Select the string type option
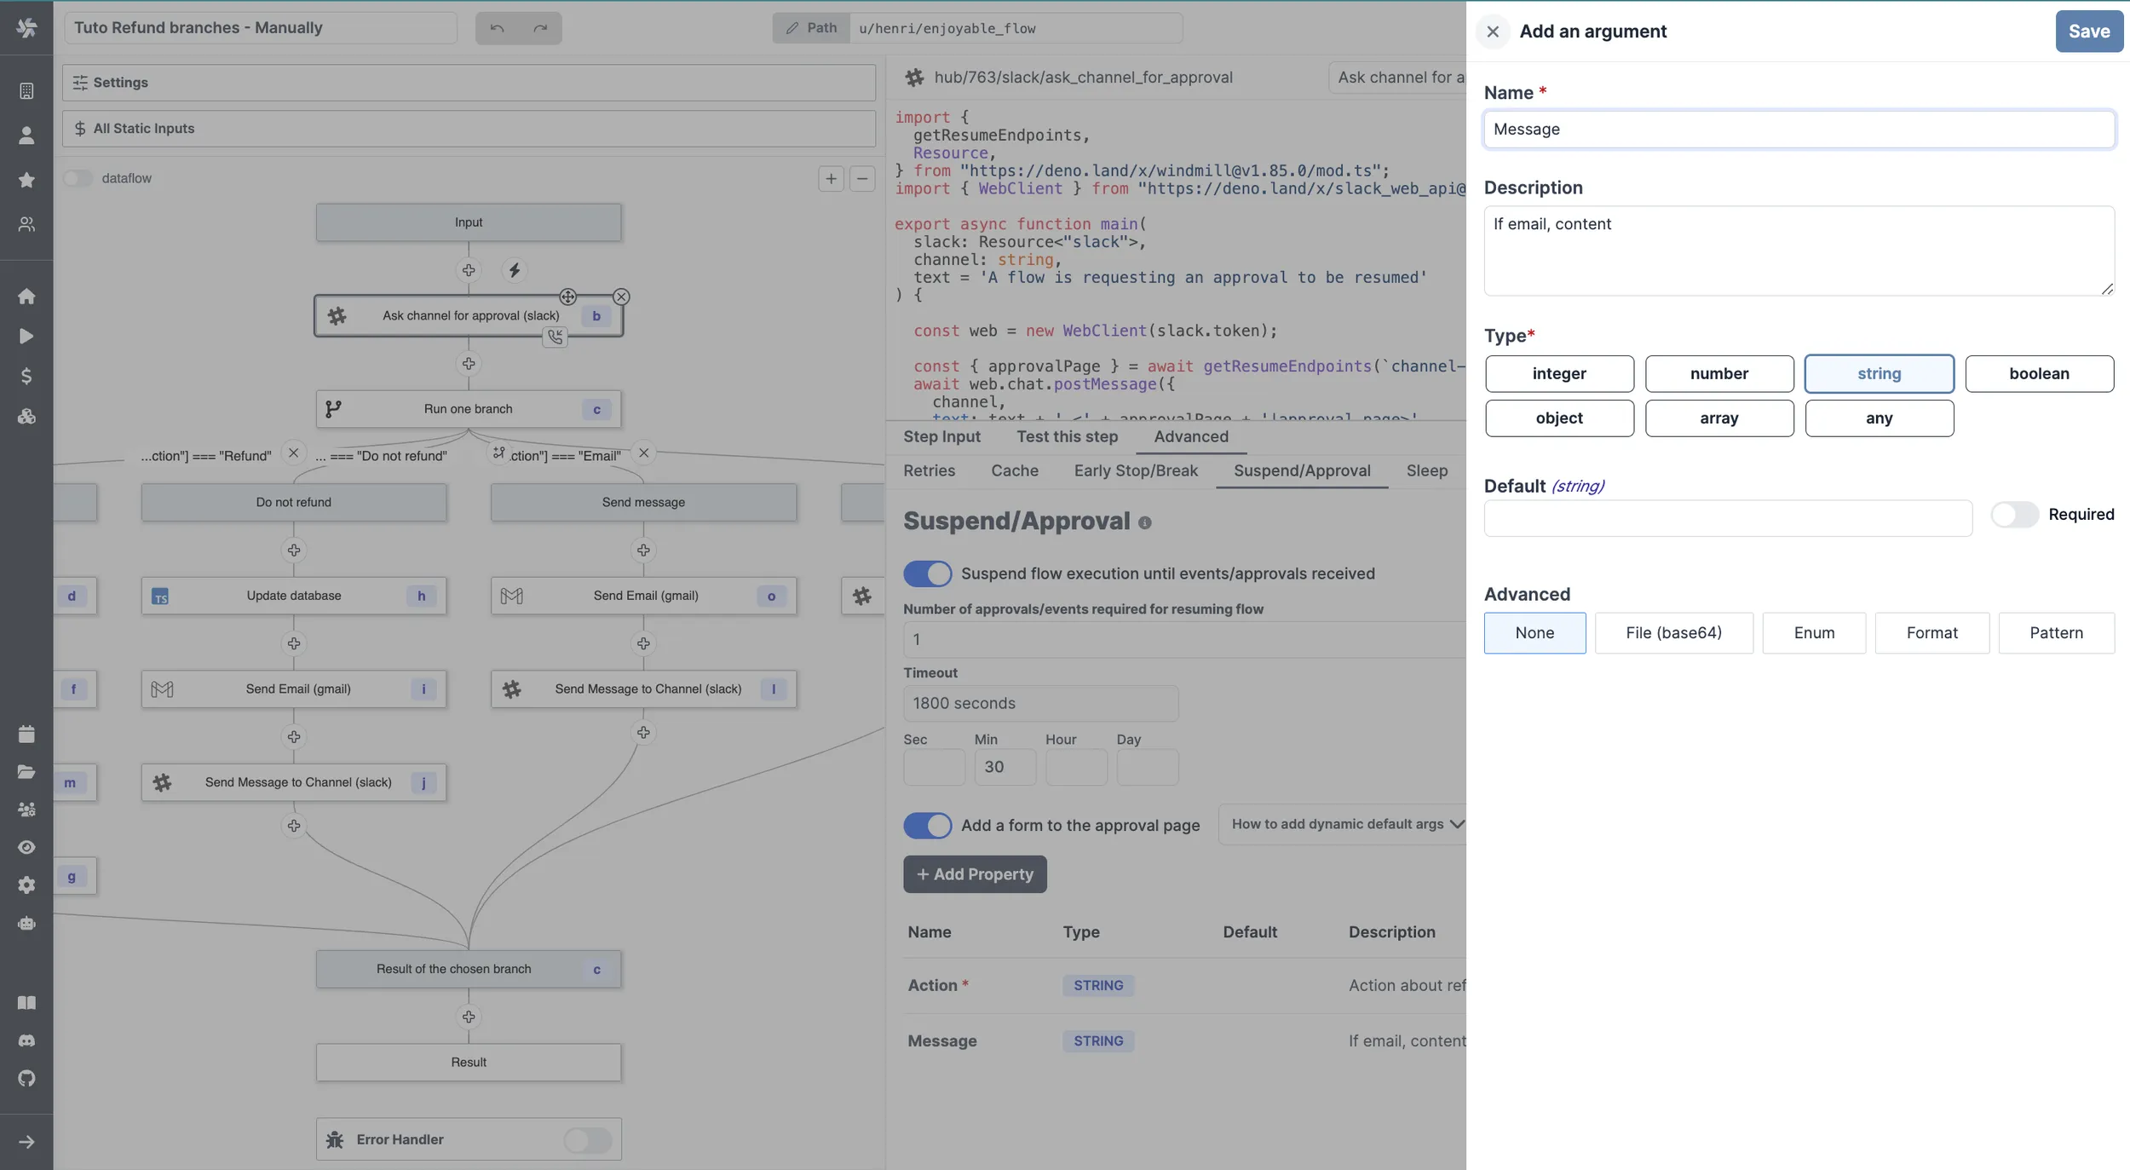The width and height of the screenshot is (2130, 1170). coord(1880,373)
